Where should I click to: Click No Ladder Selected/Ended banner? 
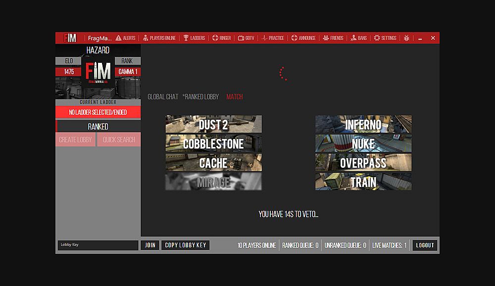[98, 112]
